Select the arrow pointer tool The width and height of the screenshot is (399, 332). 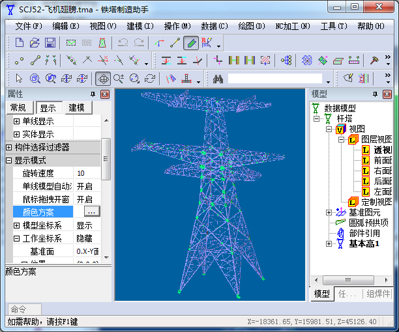(20, 79)
